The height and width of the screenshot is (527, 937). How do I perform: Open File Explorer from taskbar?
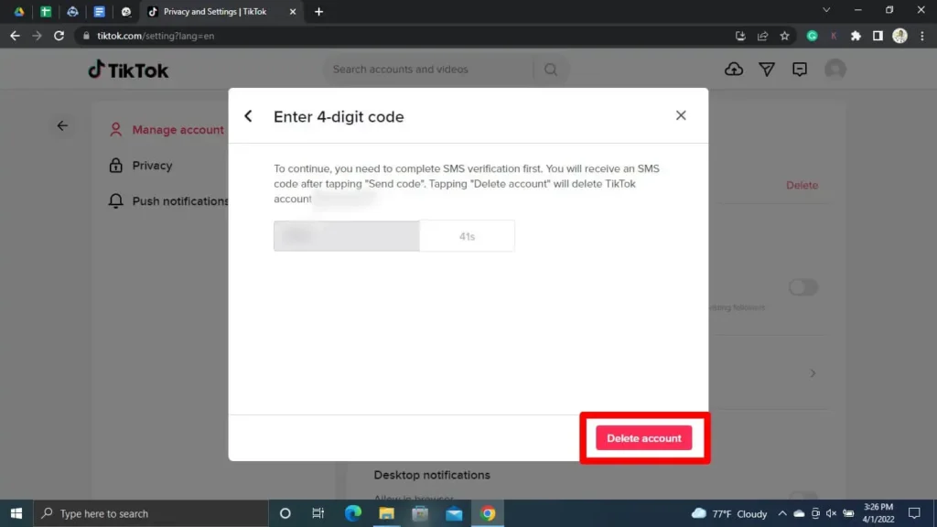pyautogui.click(x=387, y=513)
